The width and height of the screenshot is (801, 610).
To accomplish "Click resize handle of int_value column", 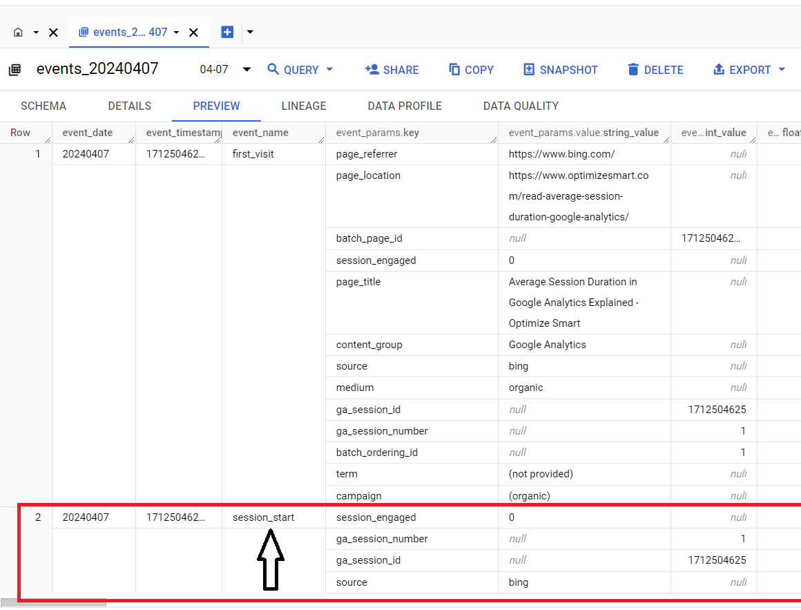I will point(753,140).
